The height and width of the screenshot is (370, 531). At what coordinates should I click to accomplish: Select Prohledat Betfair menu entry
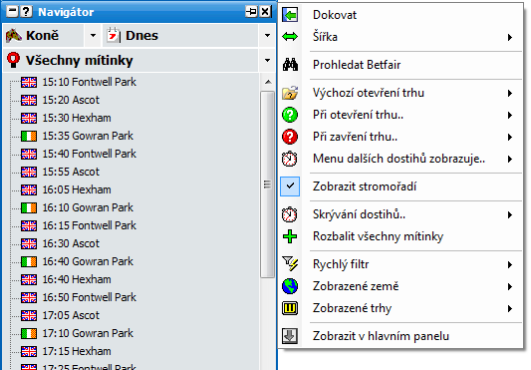400,65
